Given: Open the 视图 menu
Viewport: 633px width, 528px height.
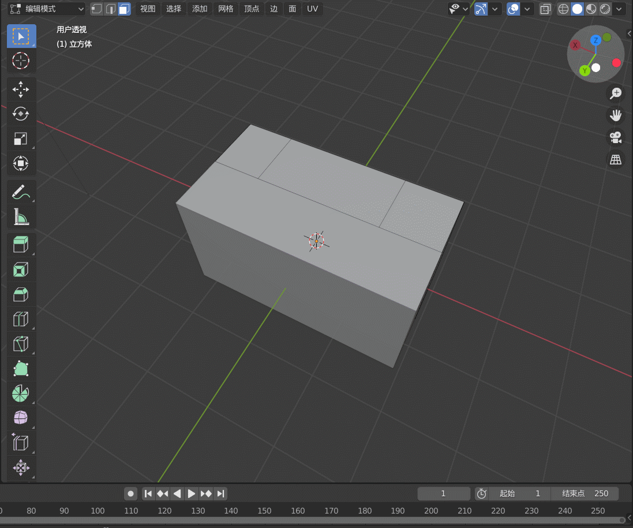Looking at the screenshot, I should (x=148, y=9).
